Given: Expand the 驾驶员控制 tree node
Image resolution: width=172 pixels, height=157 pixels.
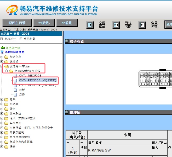Looking at the screenshot, I should tap(2, 132).
